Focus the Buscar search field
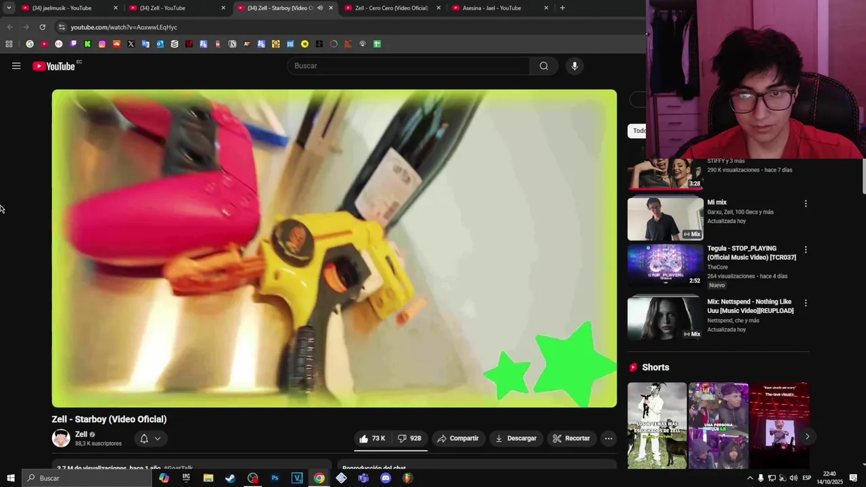 409,66
